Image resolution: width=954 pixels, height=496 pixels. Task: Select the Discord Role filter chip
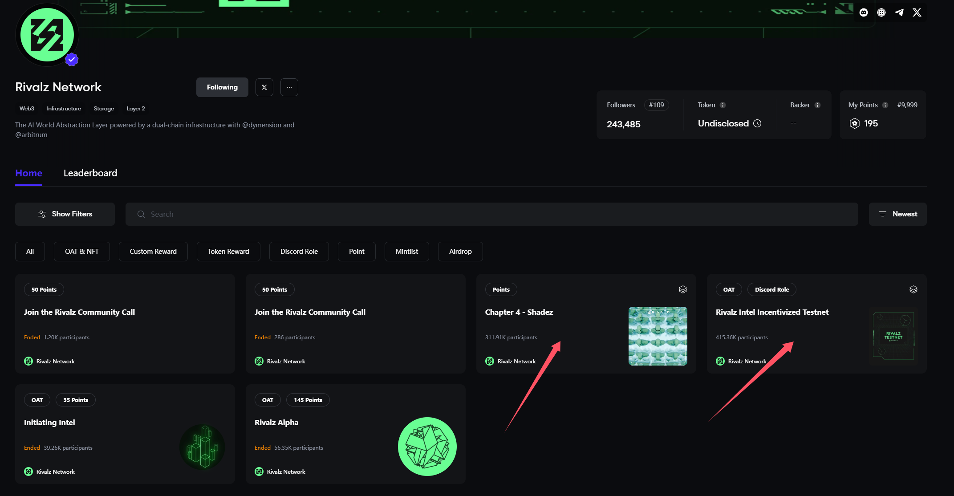[299, 252]
